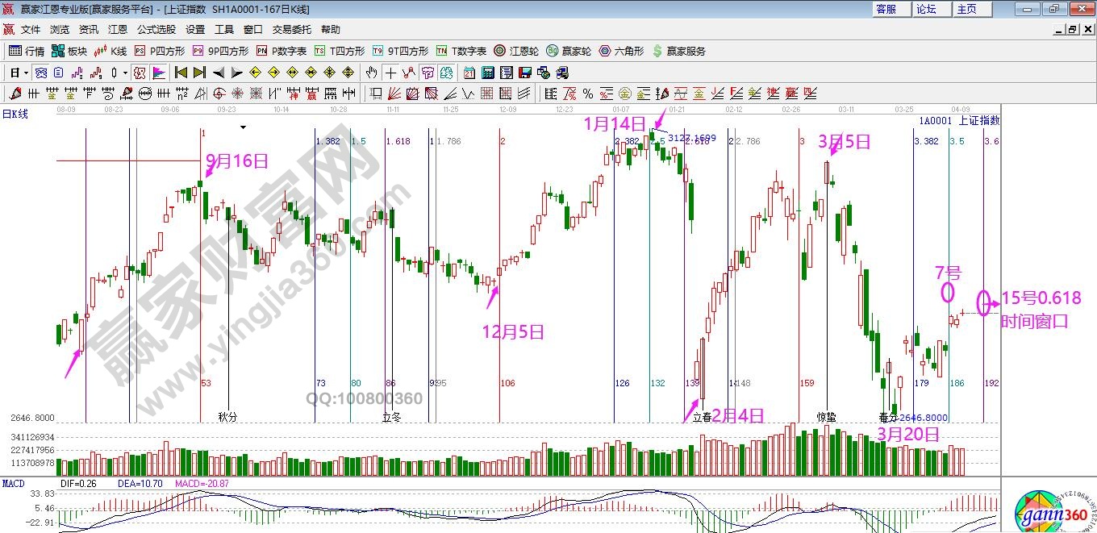Click the 论坛 forum button
This screenshot has height=533, width=1097.
(x=926, y=9)
